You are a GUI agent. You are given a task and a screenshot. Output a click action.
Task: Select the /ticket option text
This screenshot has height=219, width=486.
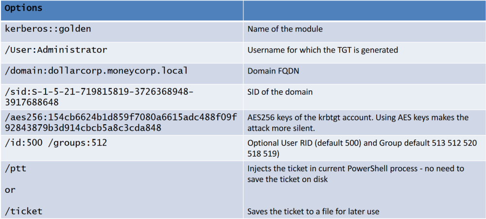(x=24, y=211)
